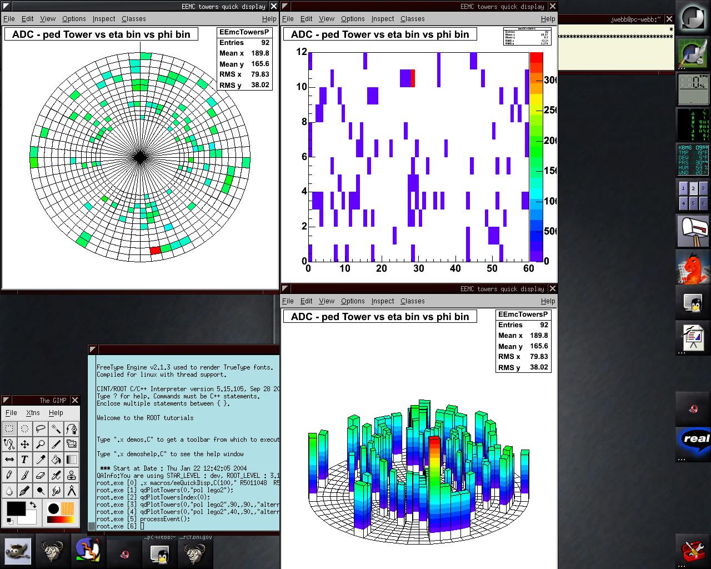Image resolution: width=711 pixels, height=569 pixels.
Task: Select the Bezier Paths pen tool
Action: click(72, 429)
